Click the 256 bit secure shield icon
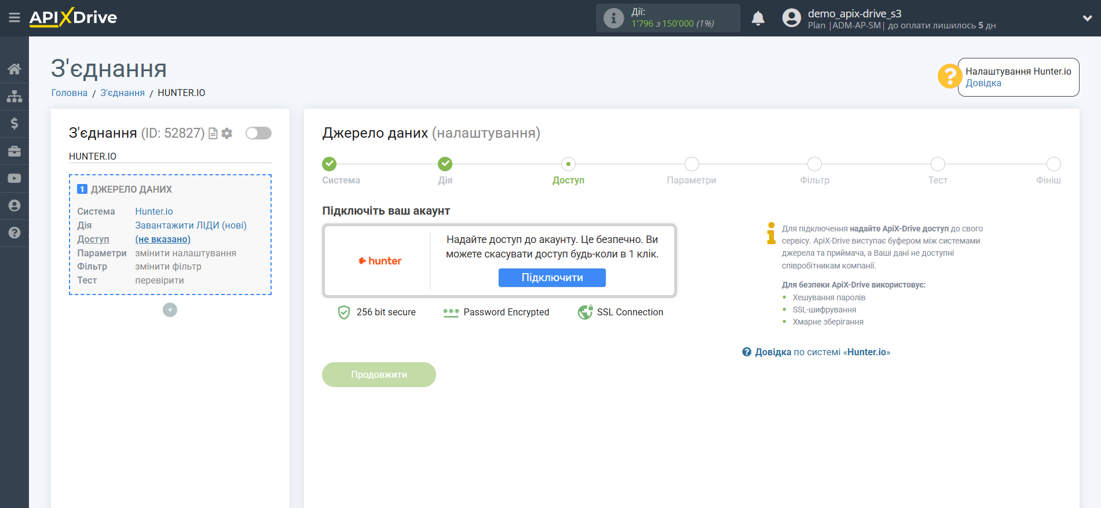The height and width of the screenshot is (508, 1101). point(344,312)
